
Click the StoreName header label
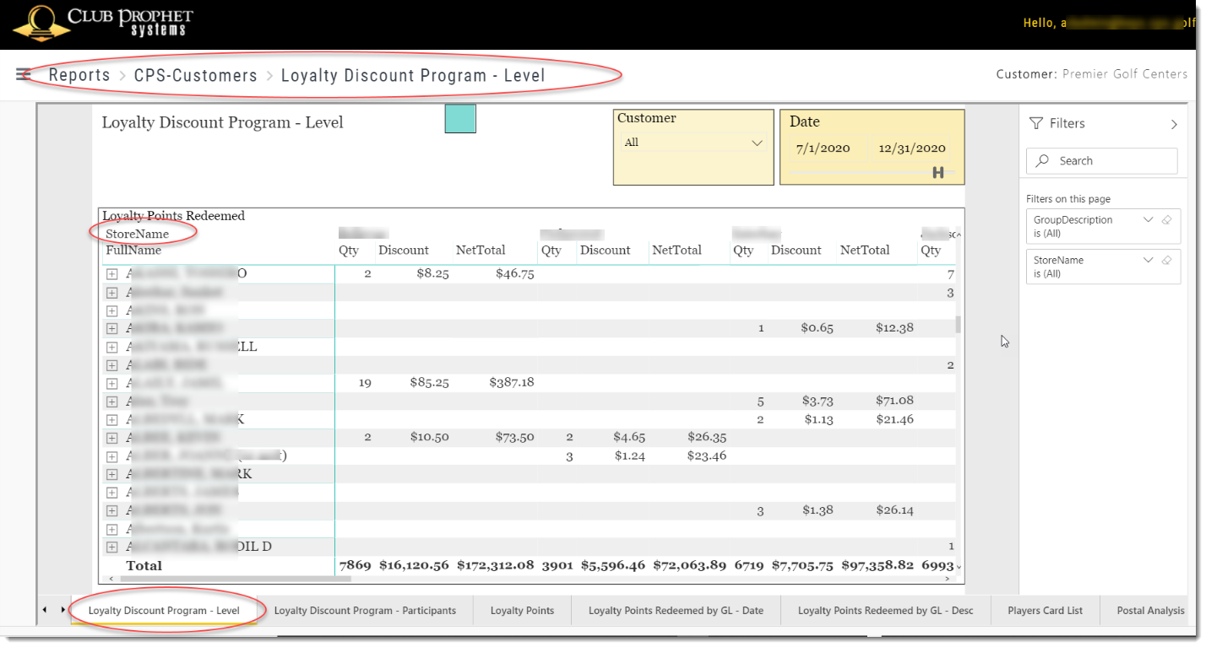coord(137,234)
